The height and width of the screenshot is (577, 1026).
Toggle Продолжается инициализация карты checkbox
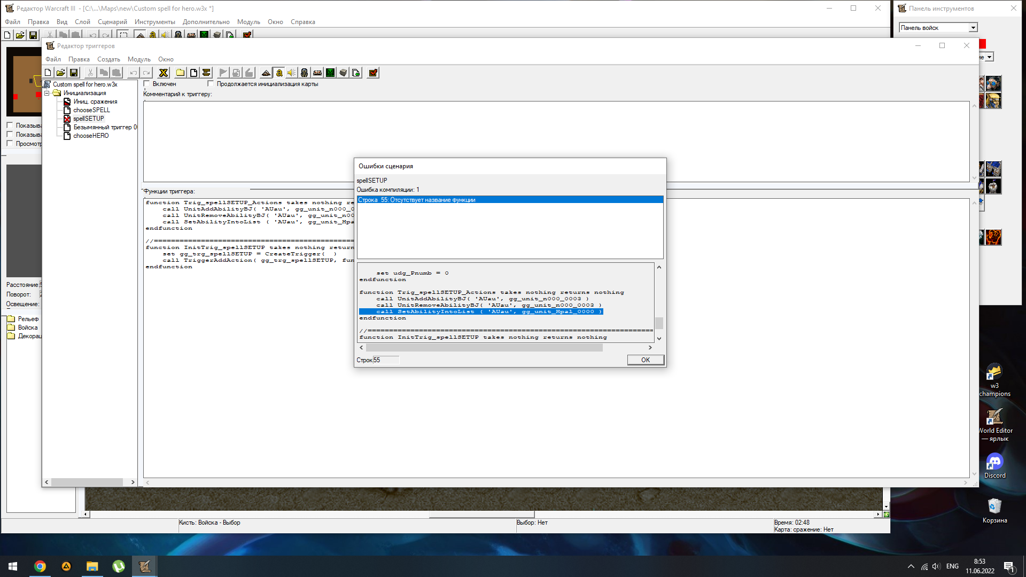coord(211,84)
